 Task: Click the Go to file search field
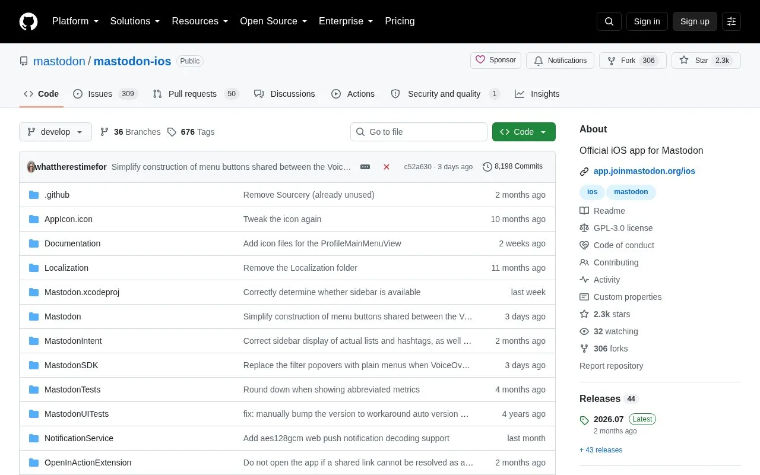click(419, 132)
